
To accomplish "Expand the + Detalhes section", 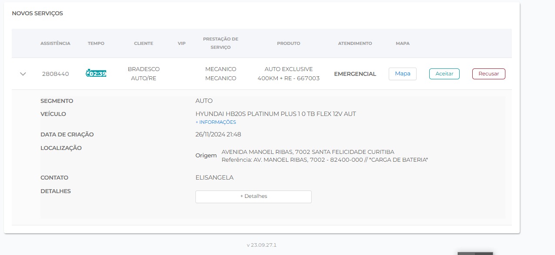I will click(x=253, y=197).
